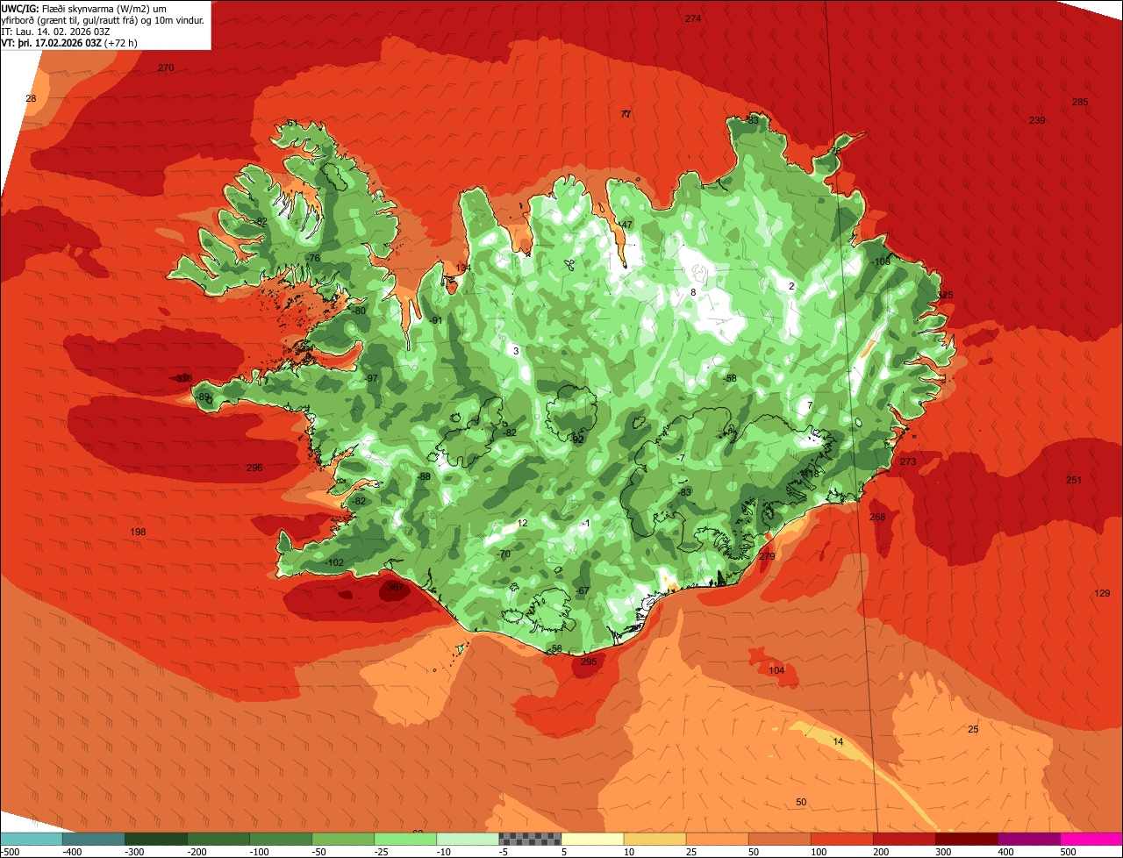Click the map value 12 in southern highlands

pyautogui.click(x=522, y=523)
